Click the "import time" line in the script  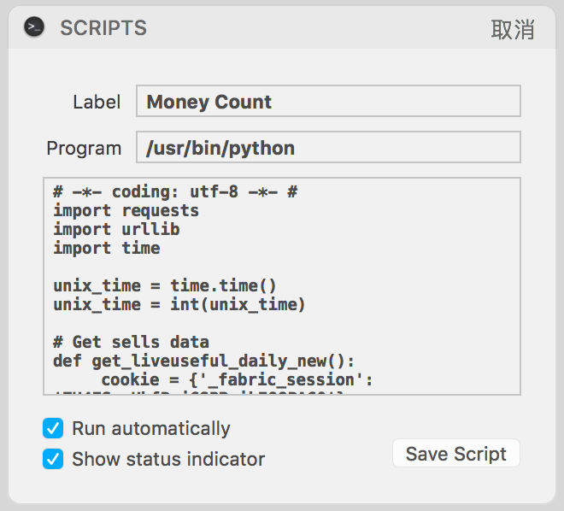pos(106,249)
